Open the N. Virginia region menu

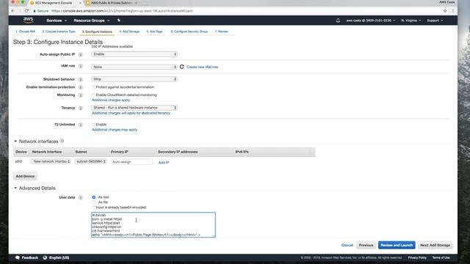(411, 21)
